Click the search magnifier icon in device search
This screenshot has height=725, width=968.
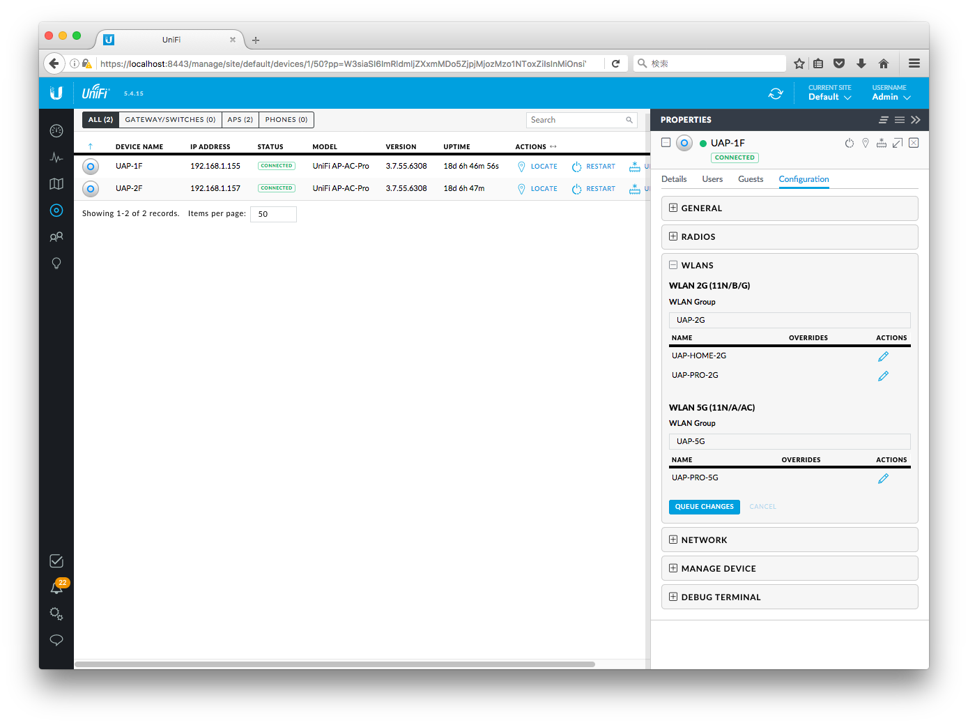(629, 120)
